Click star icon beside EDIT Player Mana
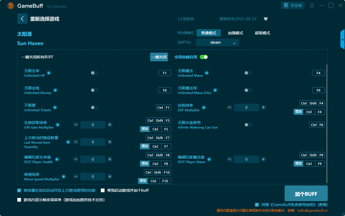The image size is (345, 216). pos(209,159)
